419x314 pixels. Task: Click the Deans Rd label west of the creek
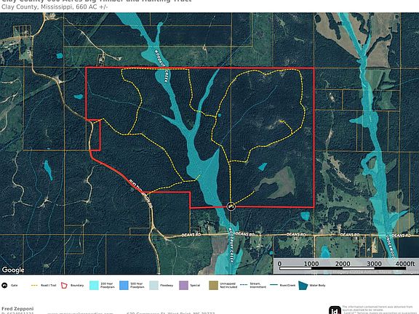pyautogui.click(x=191, y=235)
